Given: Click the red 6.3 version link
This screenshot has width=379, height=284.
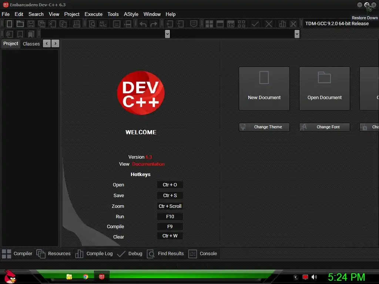Looking at the screenshot, I should tap(149, 157).
